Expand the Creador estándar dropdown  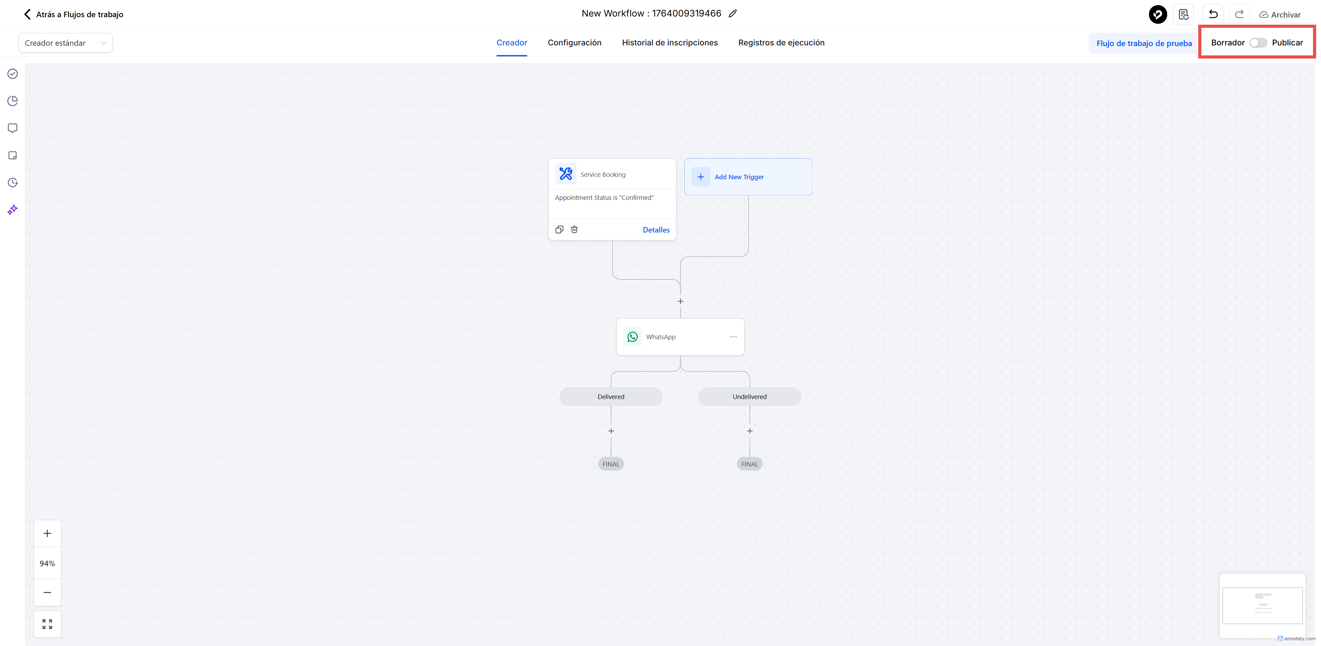[x=65, y=43]
